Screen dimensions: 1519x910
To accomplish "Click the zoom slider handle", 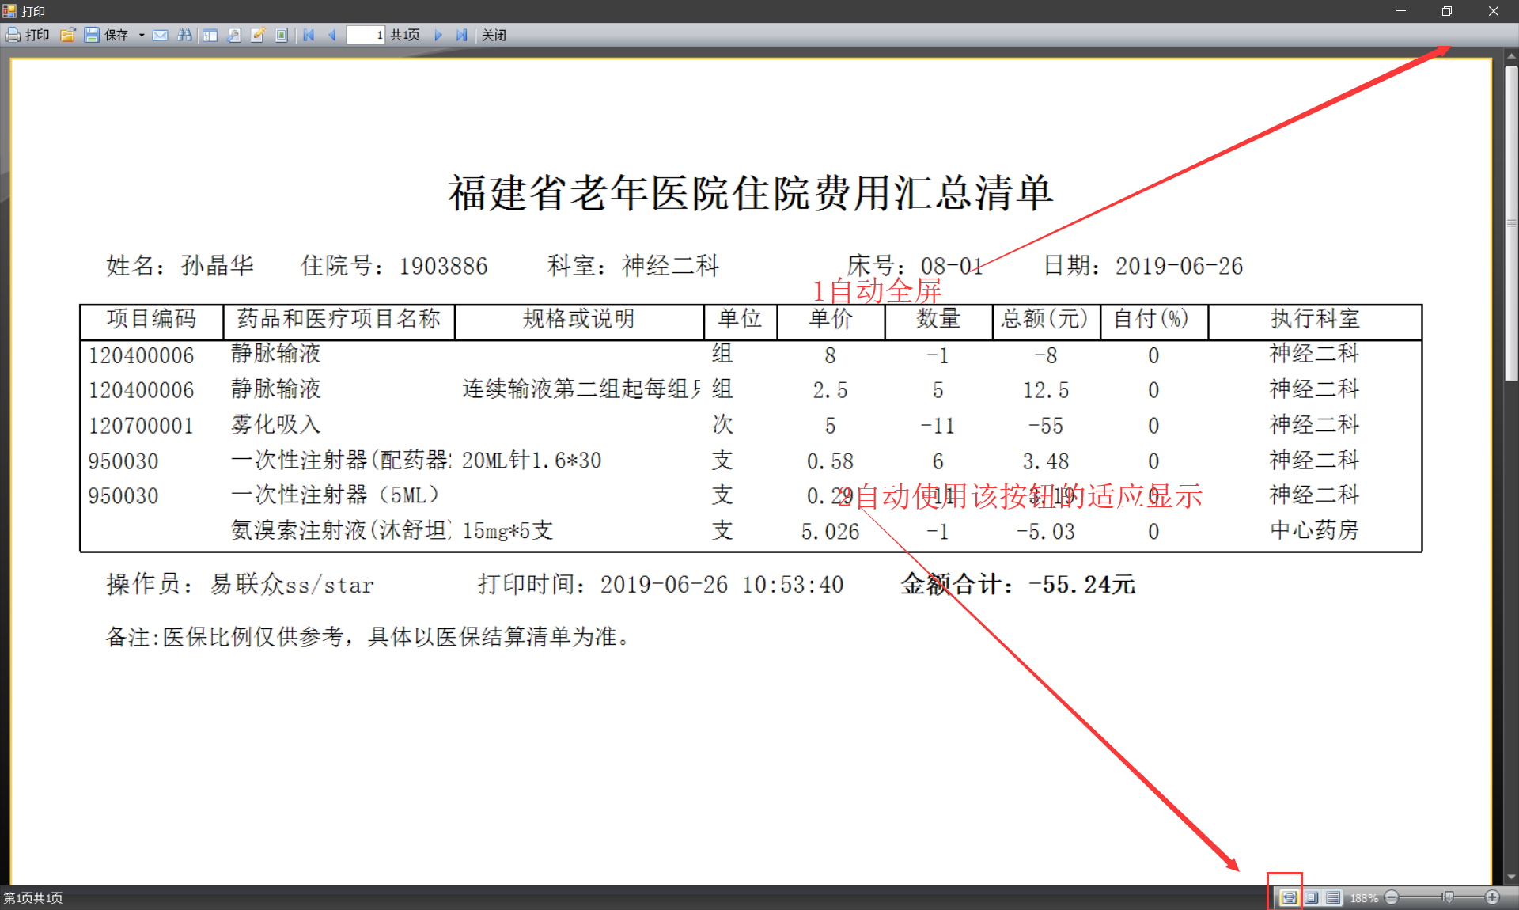I will point(1448,897).
